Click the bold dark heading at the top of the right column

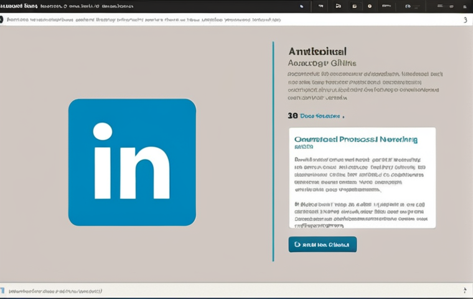(x=317, y=51)
